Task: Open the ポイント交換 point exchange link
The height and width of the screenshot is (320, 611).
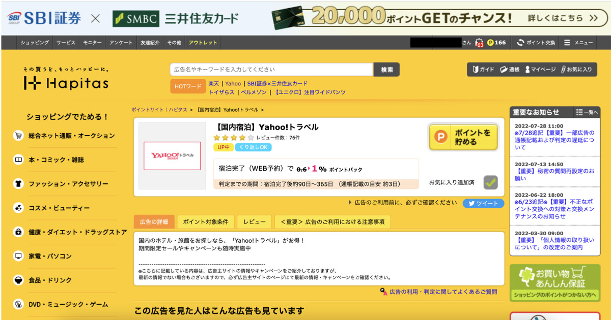Action: point(536,43)
